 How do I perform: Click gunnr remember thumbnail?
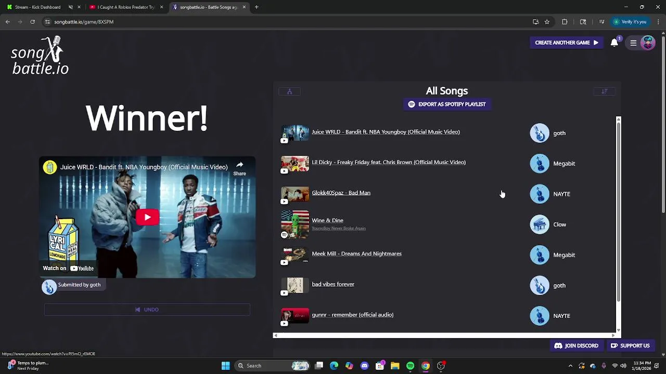(x=295, y=316)
